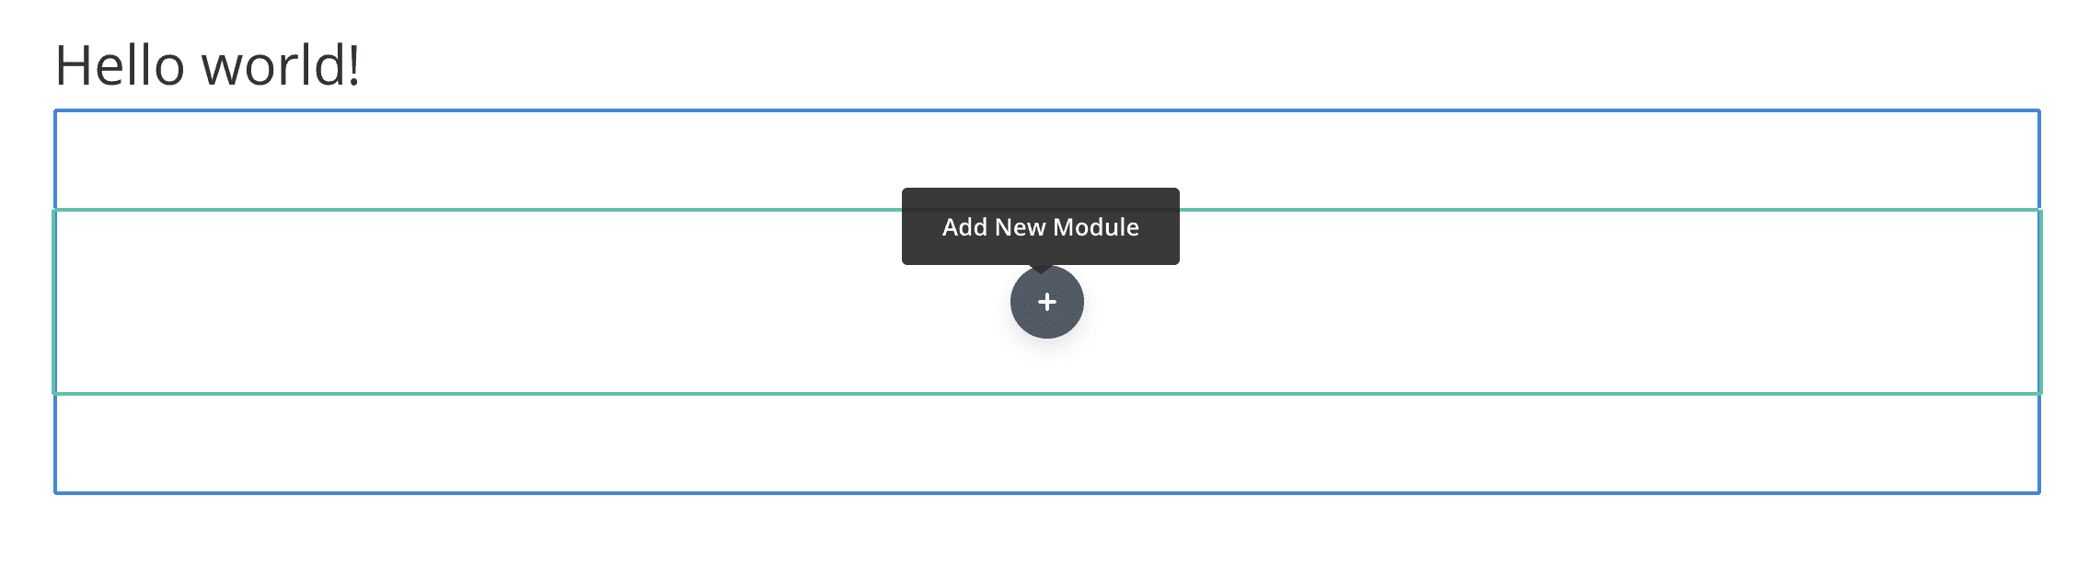Click the plus icon to add module
Viewport: 2089px width, 565px height.
pos(1046,302)
